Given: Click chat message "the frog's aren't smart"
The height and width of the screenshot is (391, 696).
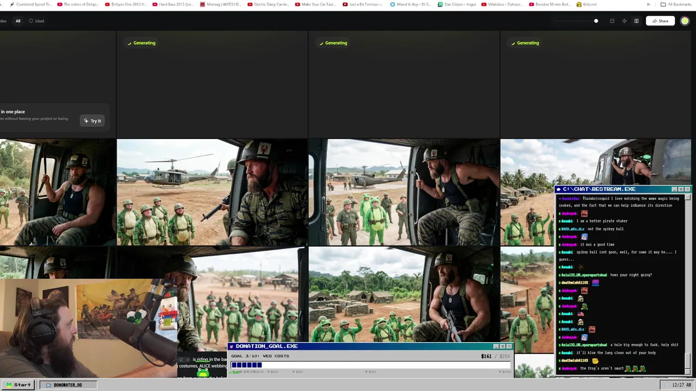Looking at the screenshot, I should click(x=601, y=369).
